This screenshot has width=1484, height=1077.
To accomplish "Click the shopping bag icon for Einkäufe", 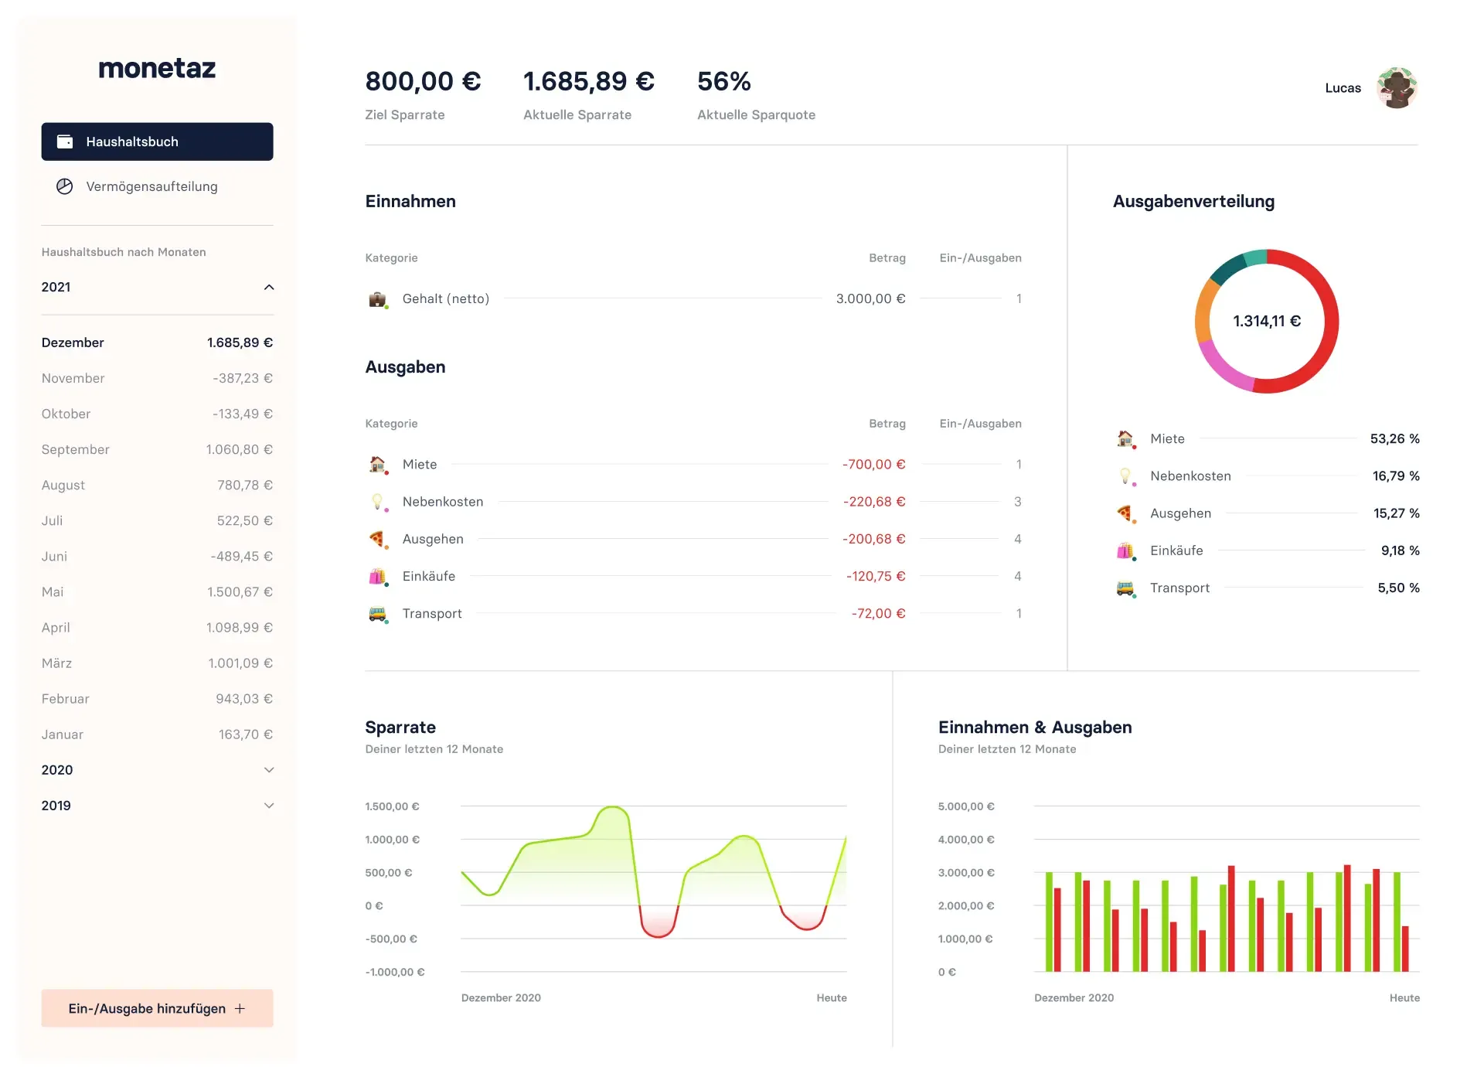I will click(377, 575).
